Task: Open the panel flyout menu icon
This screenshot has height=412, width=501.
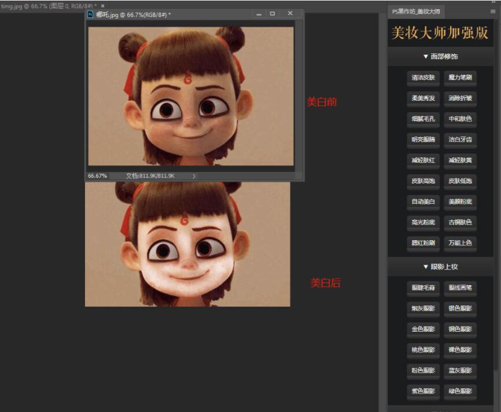Action: pos(492,11)
